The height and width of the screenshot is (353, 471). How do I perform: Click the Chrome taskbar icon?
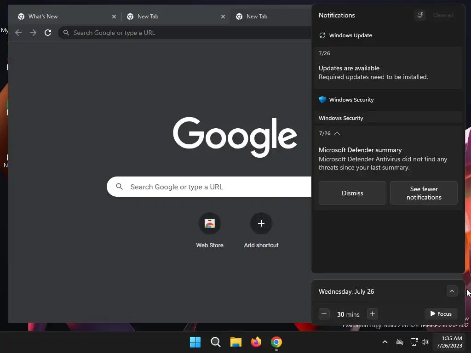[276, 342]
